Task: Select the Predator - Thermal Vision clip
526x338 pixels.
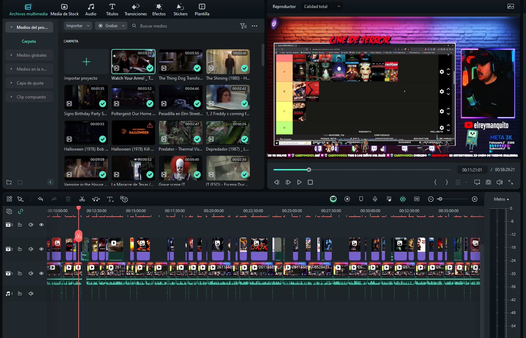Action: pyautogui.click(x=181, y=133)
